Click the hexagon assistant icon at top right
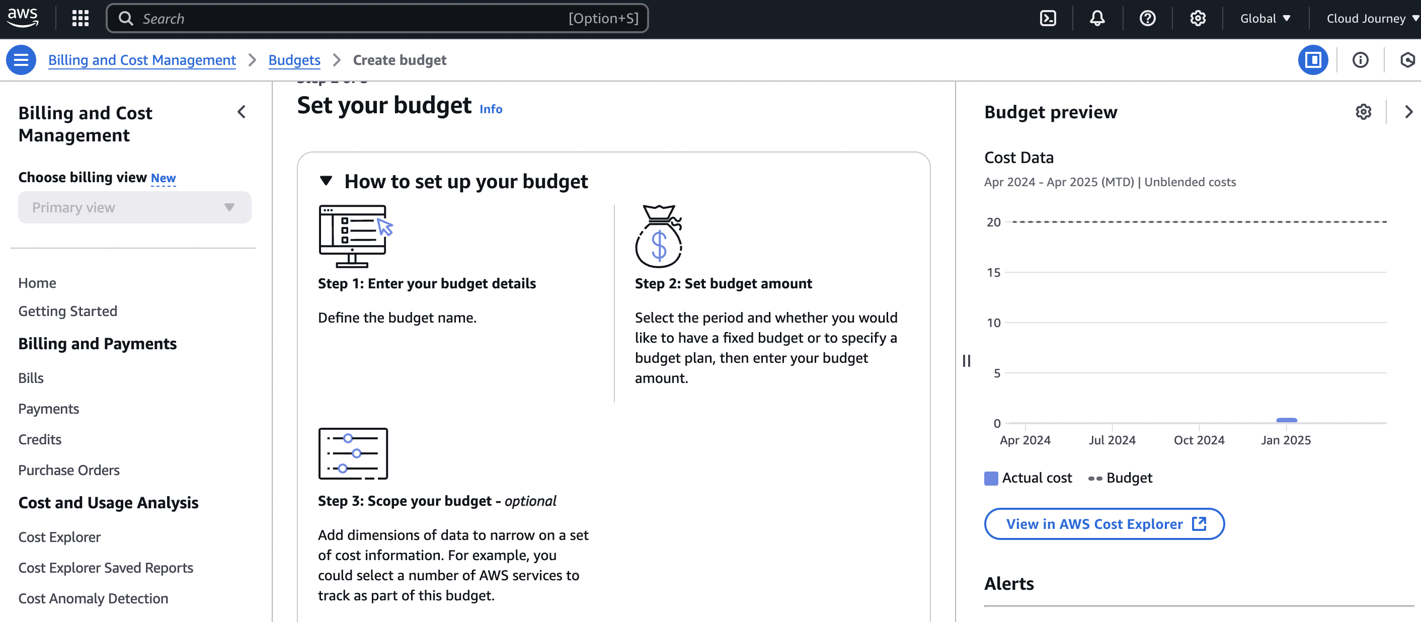 pos(1407,59)
